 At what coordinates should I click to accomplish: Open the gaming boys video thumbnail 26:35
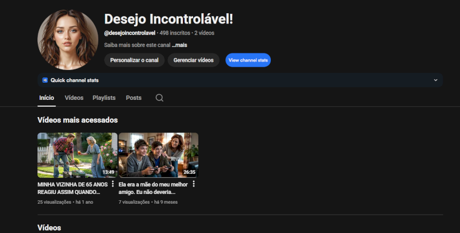pyautogui.click(x=159, y=155)
